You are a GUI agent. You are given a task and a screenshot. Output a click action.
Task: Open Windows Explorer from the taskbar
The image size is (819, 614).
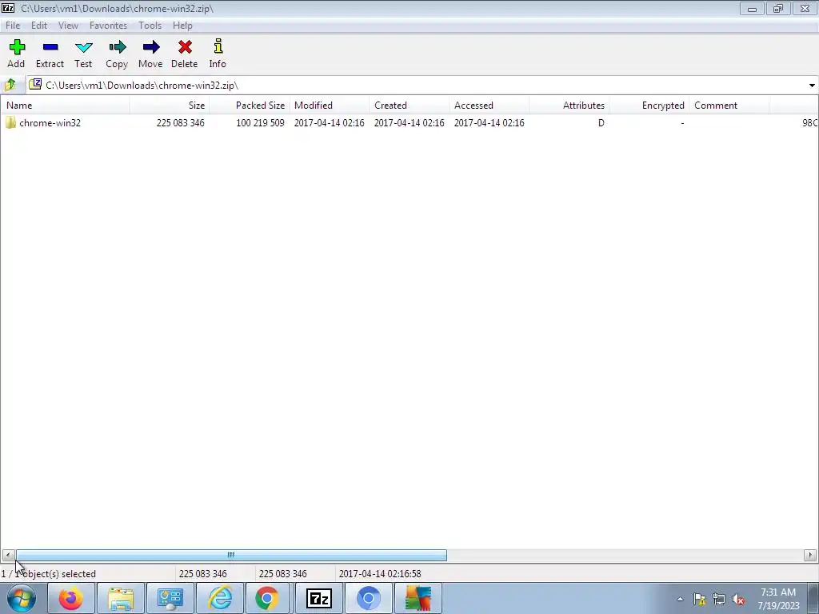point(121,598)
